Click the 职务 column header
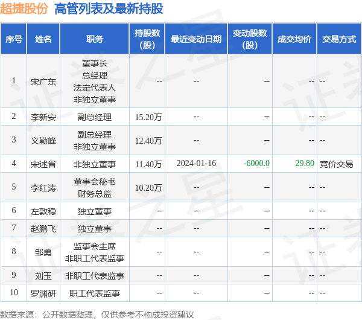The width and height of the screenshot is (362, 320). pos(95,39)
